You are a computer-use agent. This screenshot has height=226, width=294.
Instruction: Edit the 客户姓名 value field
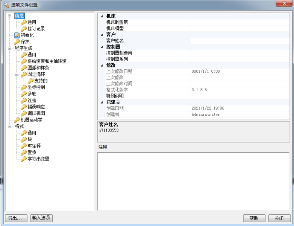240,41
